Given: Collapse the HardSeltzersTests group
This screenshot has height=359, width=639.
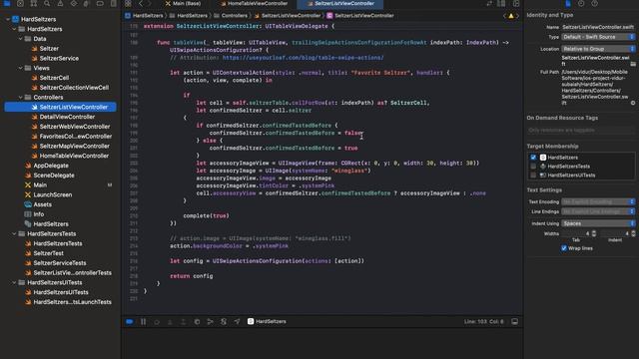Looking at the screenshot, I should pyautogui.click(x=14, y=233).
